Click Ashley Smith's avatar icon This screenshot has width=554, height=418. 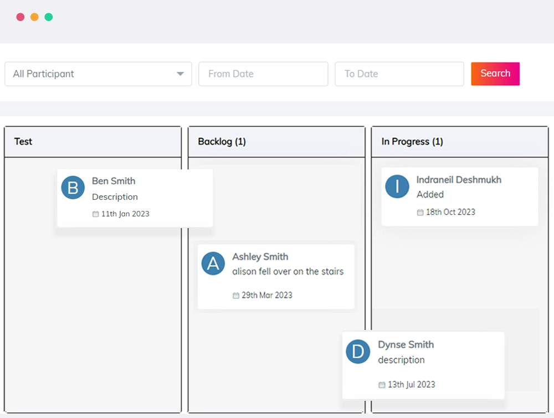[213, 264]
